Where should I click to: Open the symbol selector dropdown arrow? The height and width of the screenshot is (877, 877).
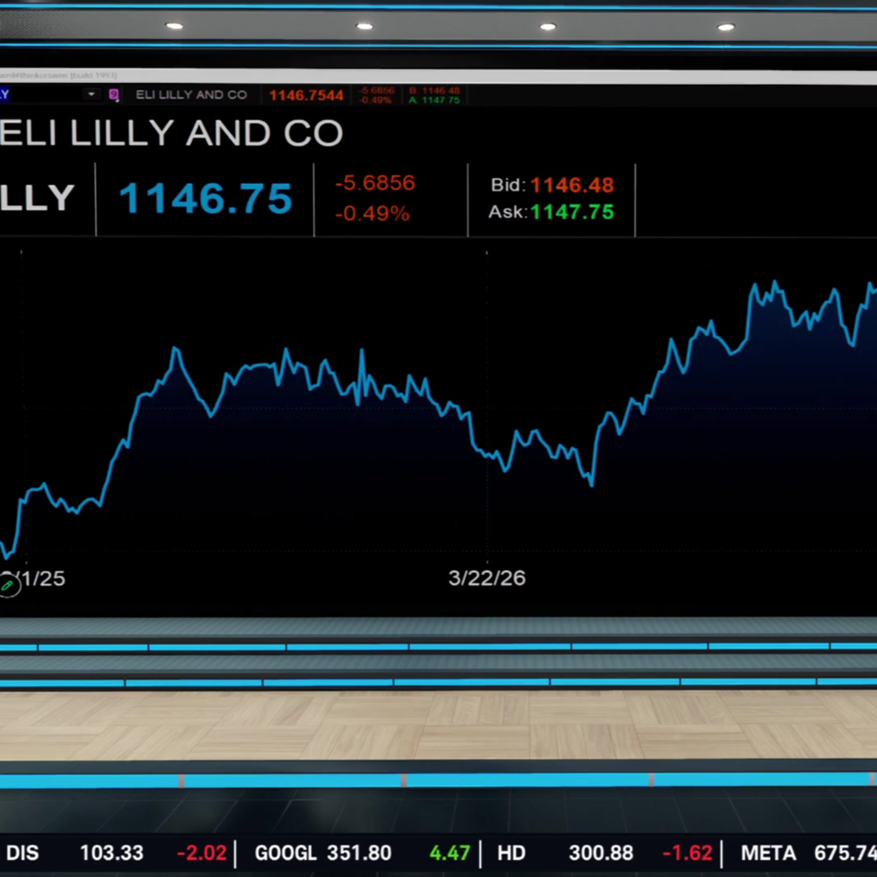(x=91, y=94)
